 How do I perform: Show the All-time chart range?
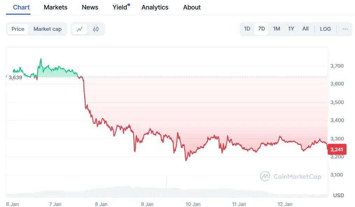click(305, 29)
